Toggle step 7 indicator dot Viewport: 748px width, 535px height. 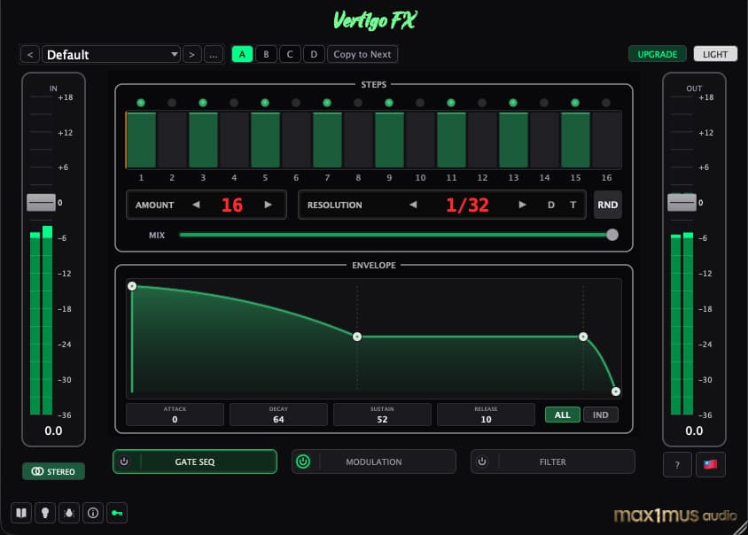[x=327, y=103]
